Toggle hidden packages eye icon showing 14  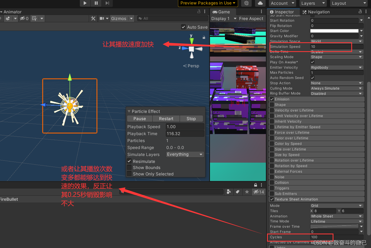tap(259, 192)
